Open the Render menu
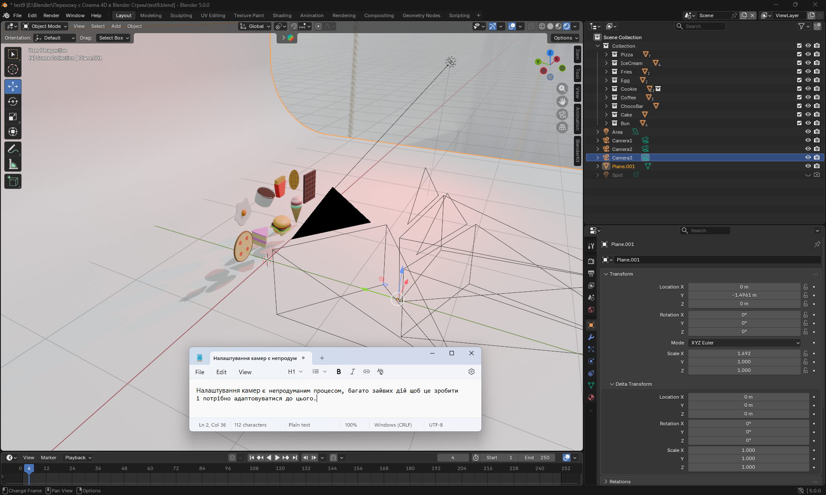The width and height of the screenshot is (826, 495). [x=51, y=15]
